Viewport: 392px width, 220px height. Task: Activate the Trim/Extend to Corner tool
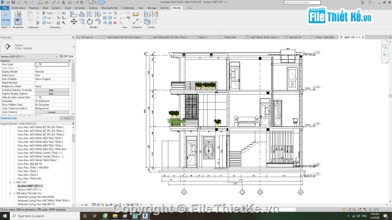98,22
